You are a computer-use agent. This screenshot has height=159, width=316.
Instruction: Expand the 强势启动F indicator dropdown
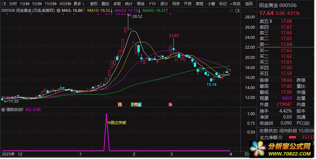pyautogui.click(x=3, y=109)
